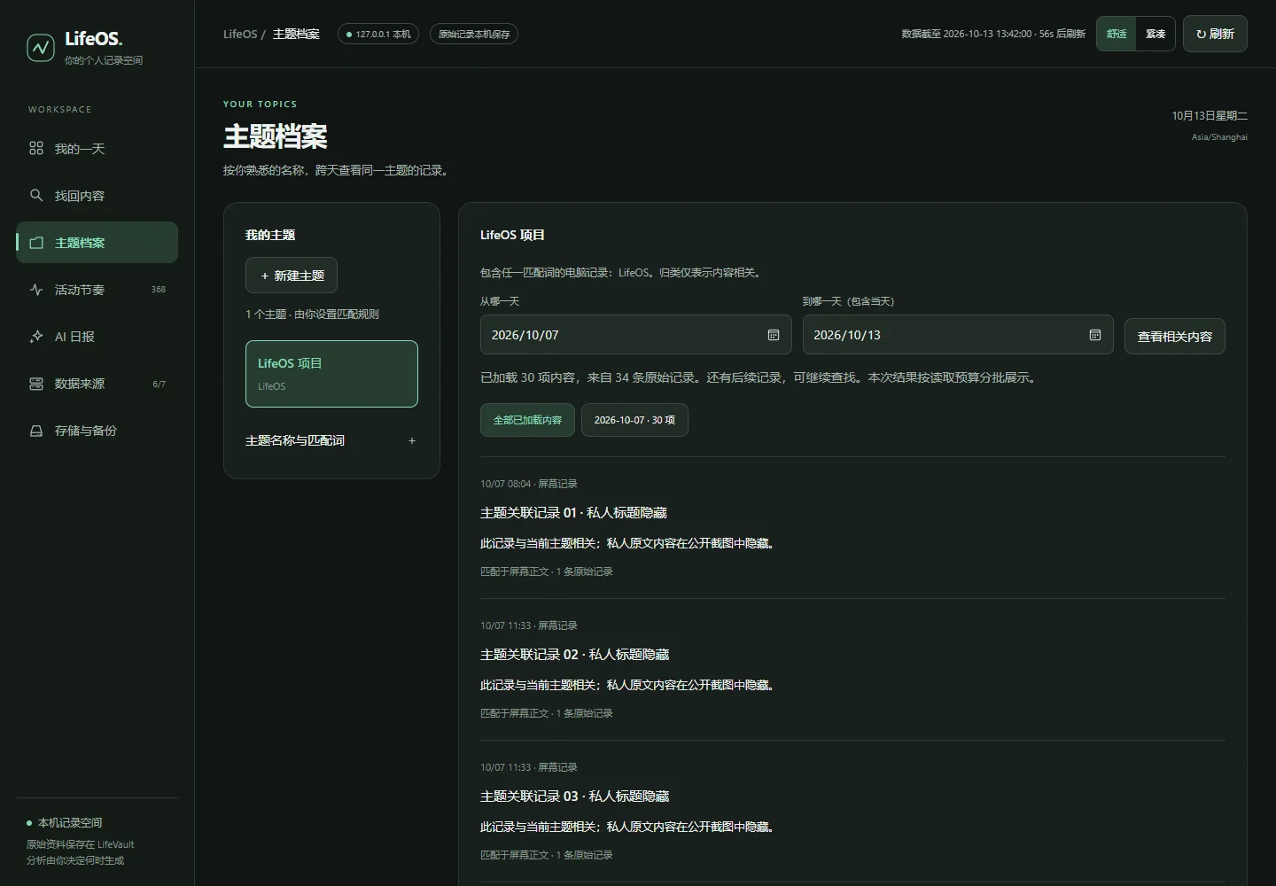The width and height of the screenshot is (1276, 886).
Task: Open record 主题关联记录 03 · 私人标题隐藏
Action: pos(574,797)
